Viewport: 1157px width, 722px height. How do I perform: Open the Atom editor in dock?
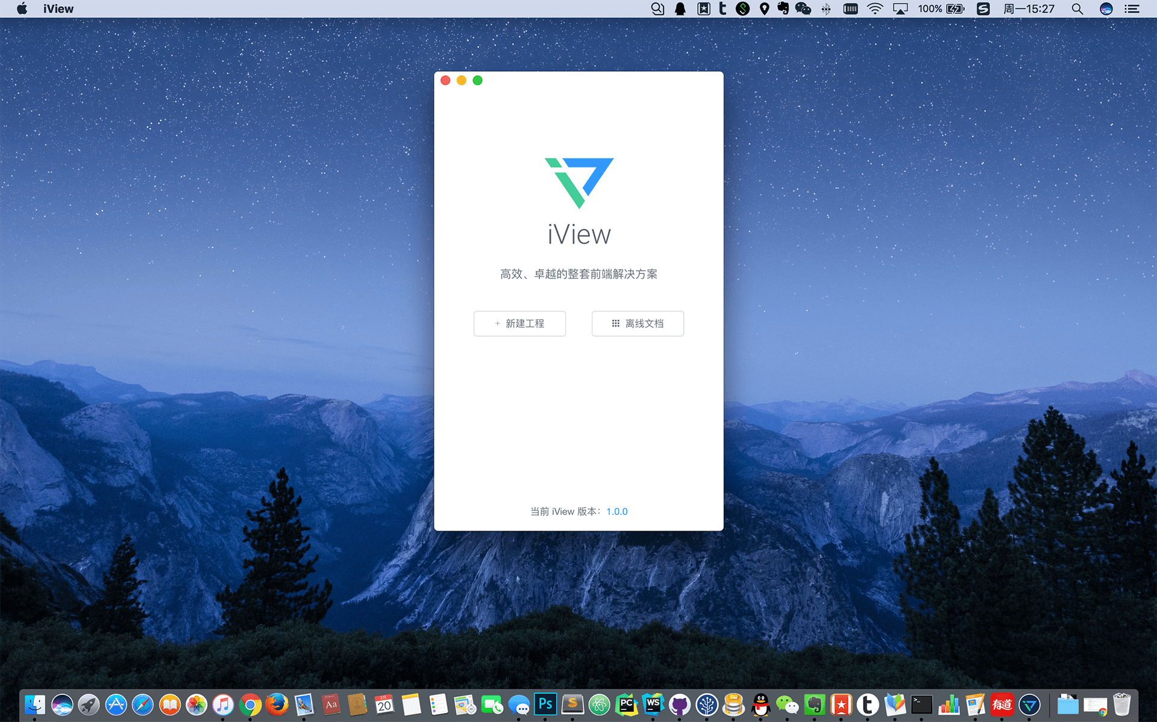(599, 705)
